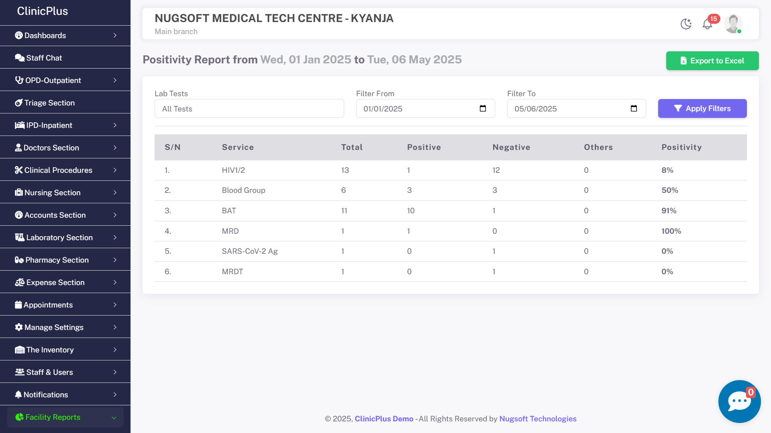Open calendar picker in Filter To
This screenshot has height=433, width=771.
[x=634, y=109]
